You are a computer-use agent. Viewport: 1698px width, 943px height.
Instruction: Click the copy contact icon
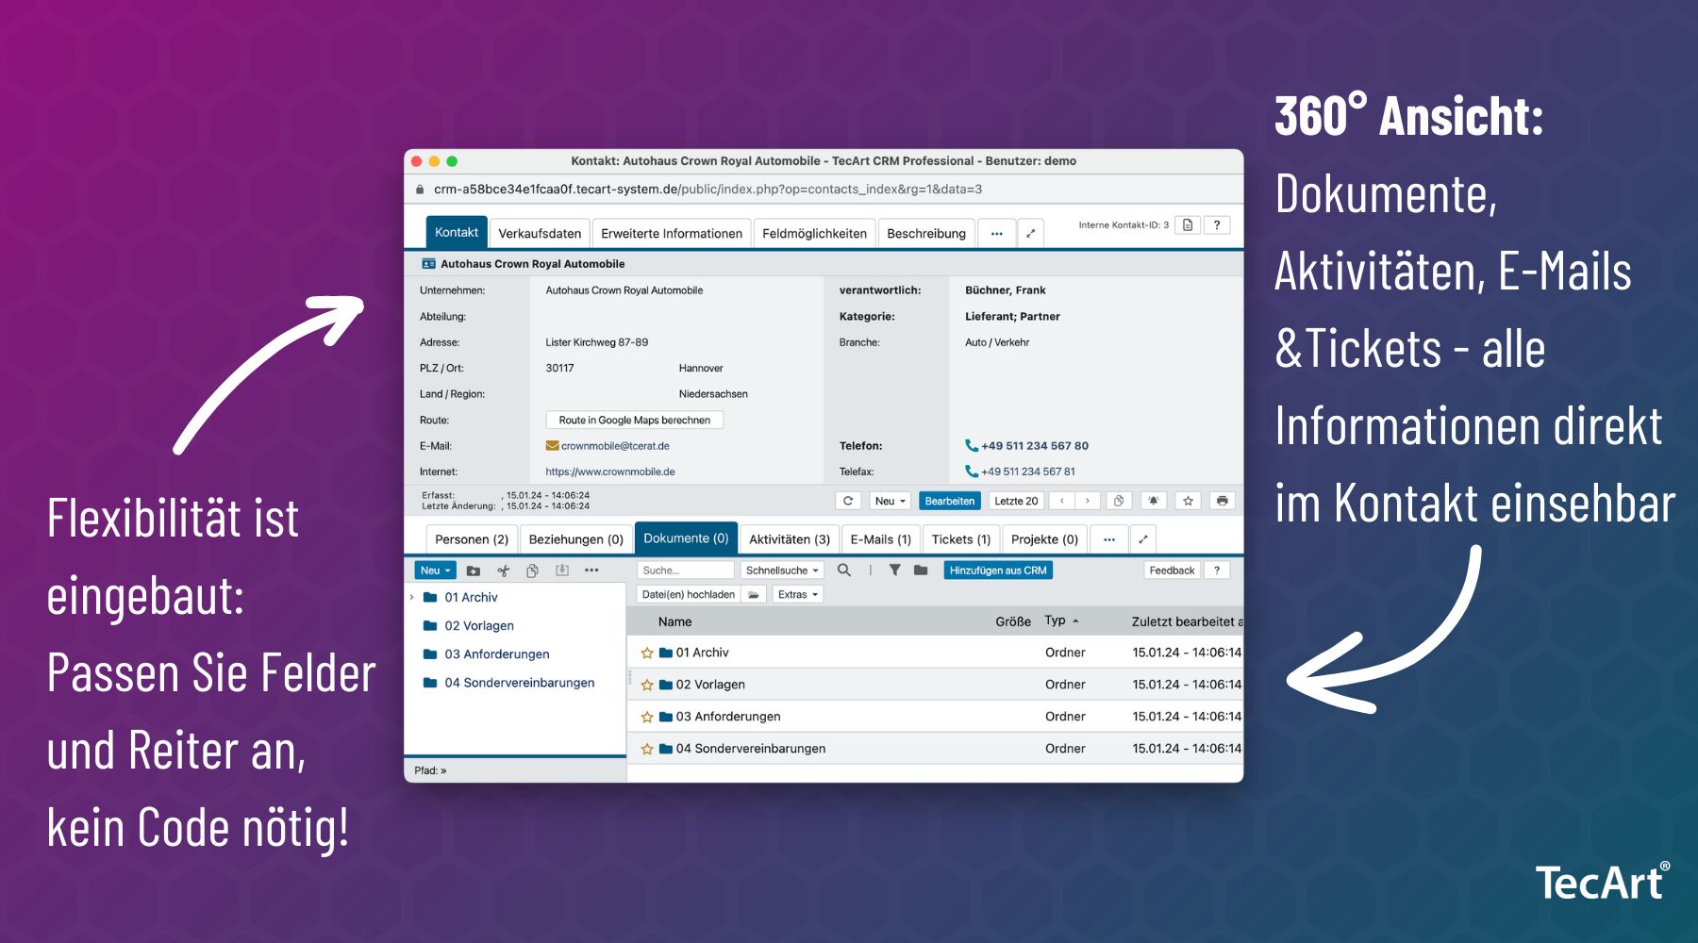(1119, 501)
